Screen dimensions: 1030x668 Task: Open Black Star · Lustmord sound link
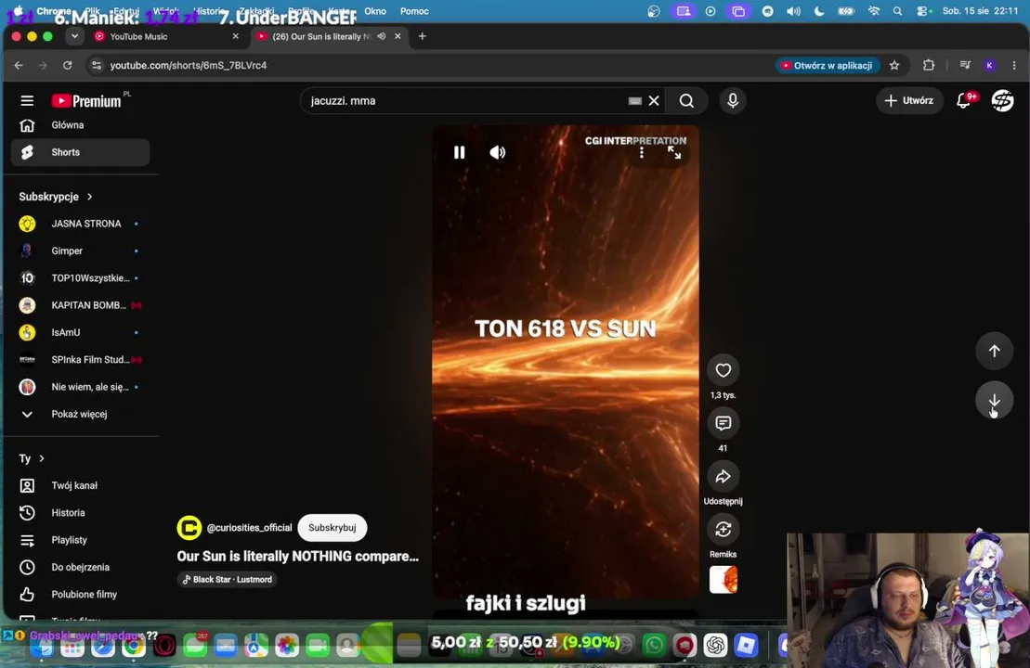pyautogui.click(x=228, y=580)
